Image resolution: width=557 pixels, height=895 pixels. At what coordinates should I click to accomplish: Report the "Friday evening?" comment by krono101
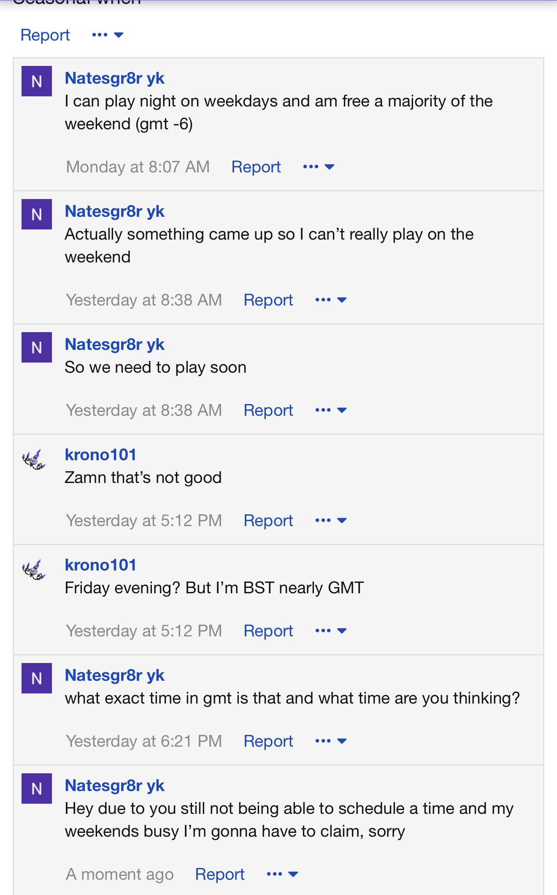coord(268,631)
